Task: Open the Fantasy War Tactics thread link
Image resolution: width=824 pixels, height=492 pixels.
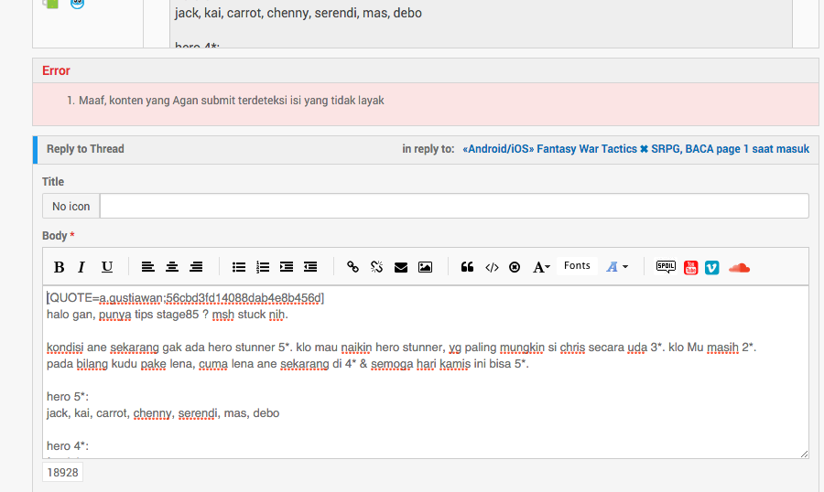Action: pos(635,149)
